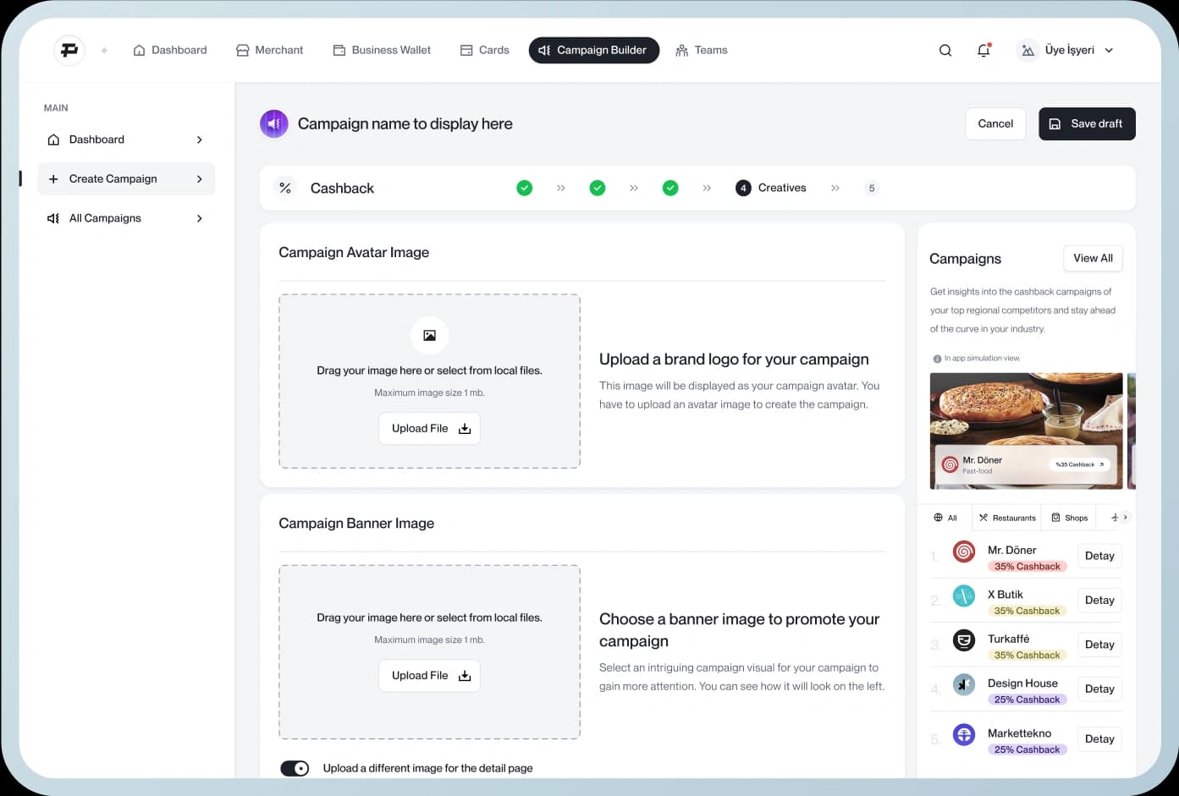Open the notifications bell
1179x796 pixels.
pyautogui.click(x=983, y=51)
